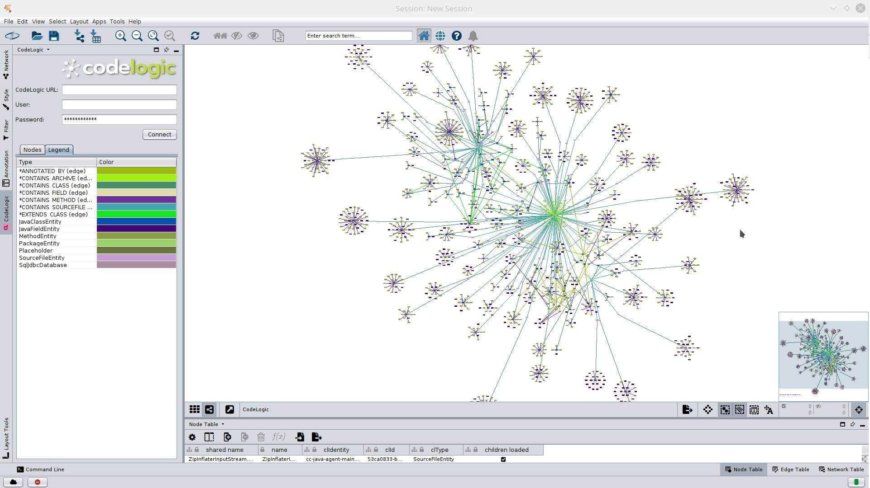This screenshot has width=870, height=488.
Task: Open the Layout menu
Action: 79,21
